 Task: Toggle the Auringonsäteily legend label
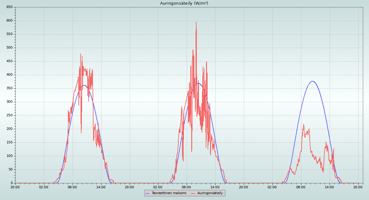(x=210, y=193)
